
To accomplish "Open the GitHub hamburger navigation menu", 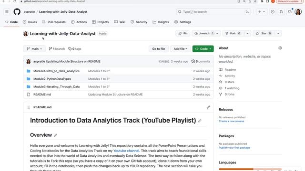I will point(7,12).
